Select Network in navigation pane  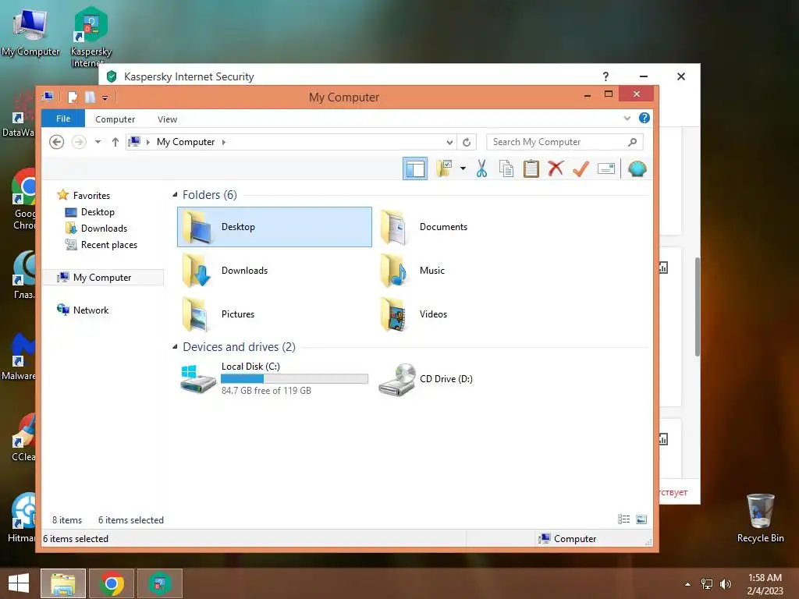pyautogui.click(x=83, y=310)
